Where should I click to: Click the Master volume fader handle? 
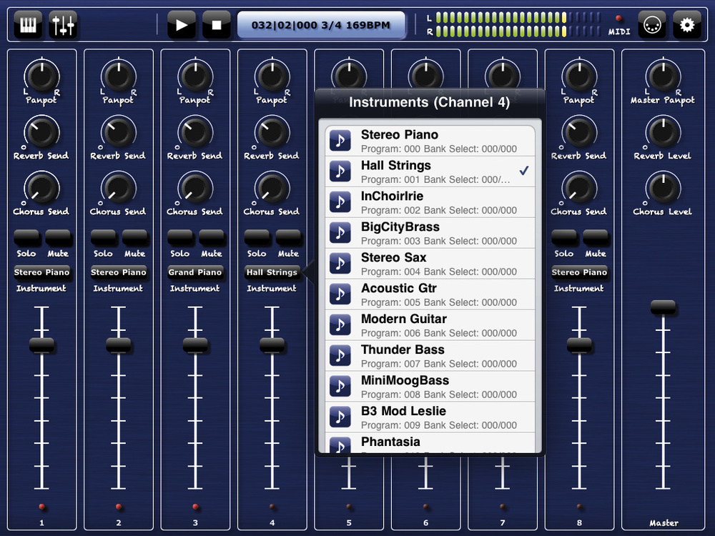click(663, 306)
